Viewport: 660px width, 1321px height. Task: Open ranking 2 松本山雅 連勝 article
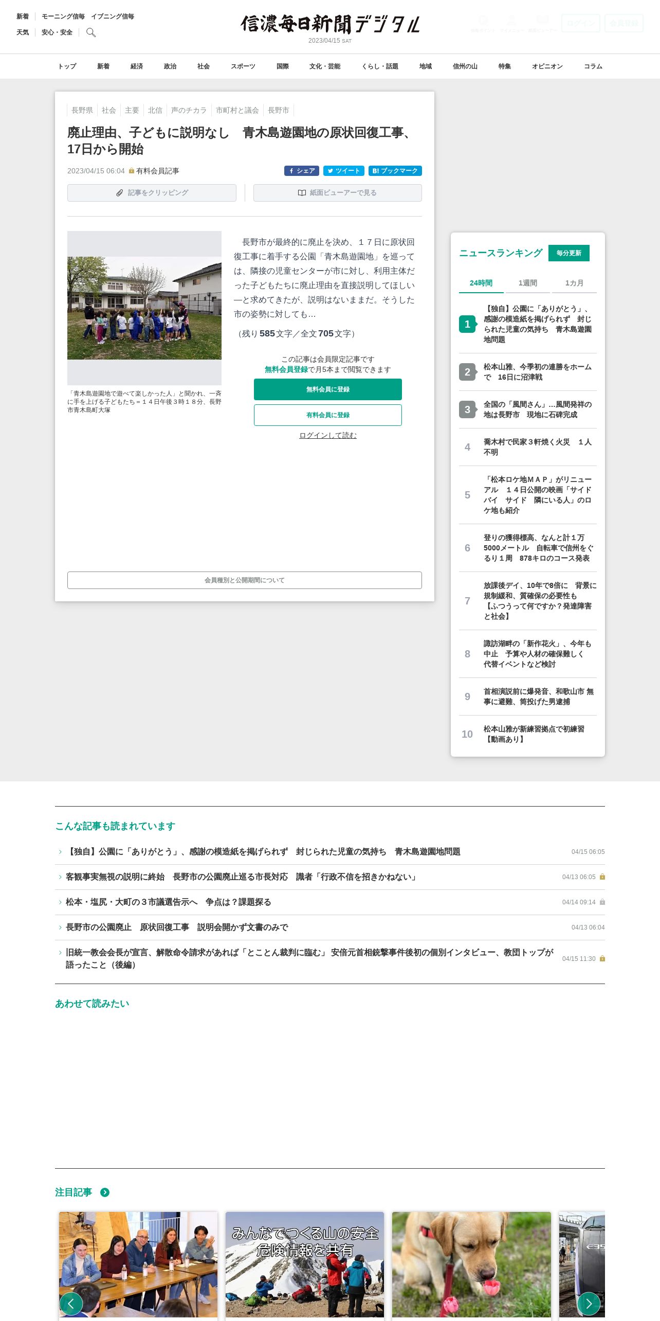(x=528, y=372)
